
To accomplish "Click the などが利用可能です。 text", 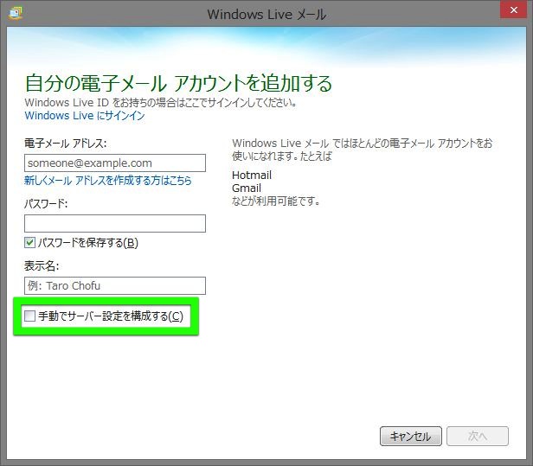I will pyautogui.click(x=276, y=201).
